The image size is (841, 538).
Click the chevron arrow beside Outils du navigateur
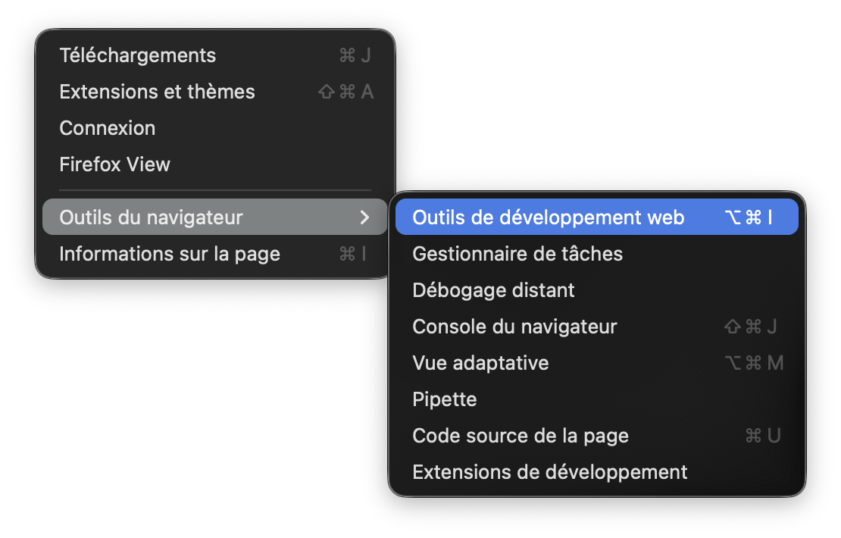click(364, 217)
